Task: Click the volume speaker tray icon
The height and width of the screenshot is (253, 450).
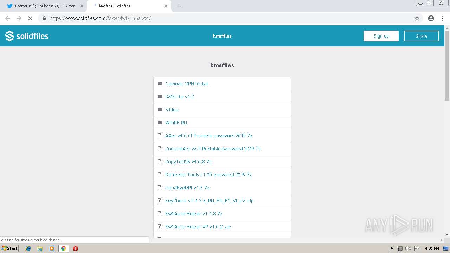Action: point(408,248)
